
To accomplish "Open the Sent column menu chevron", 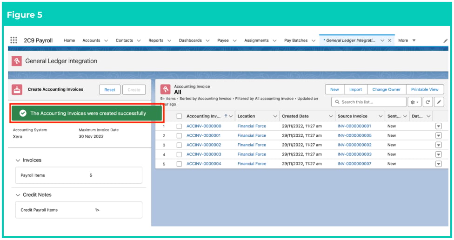I will (x=405, y=116).
